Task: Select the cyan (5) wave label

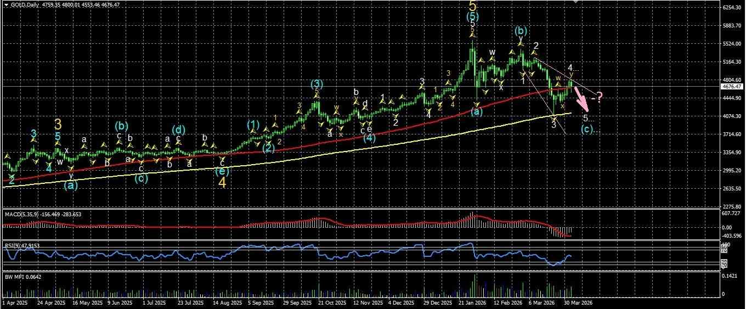Action: [x=472, y=18]
